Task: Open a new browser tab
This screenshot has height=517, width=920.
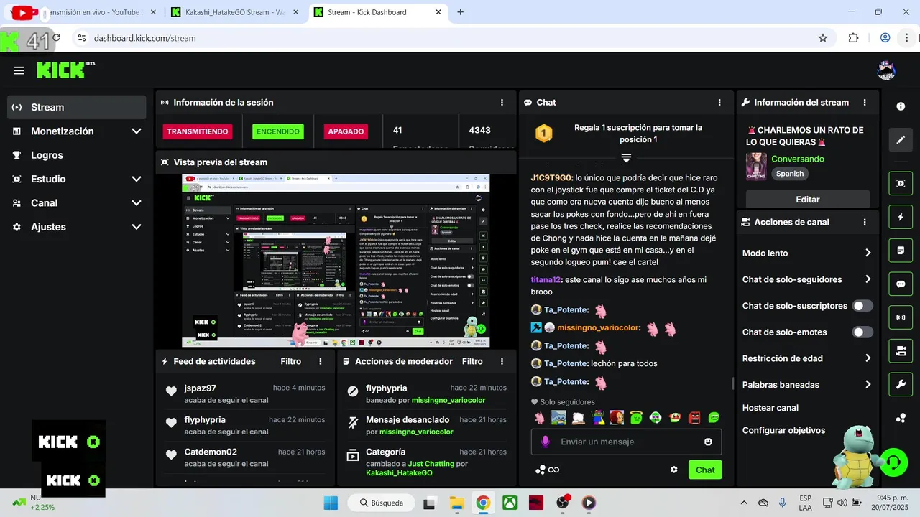Action: click(461, 12)
